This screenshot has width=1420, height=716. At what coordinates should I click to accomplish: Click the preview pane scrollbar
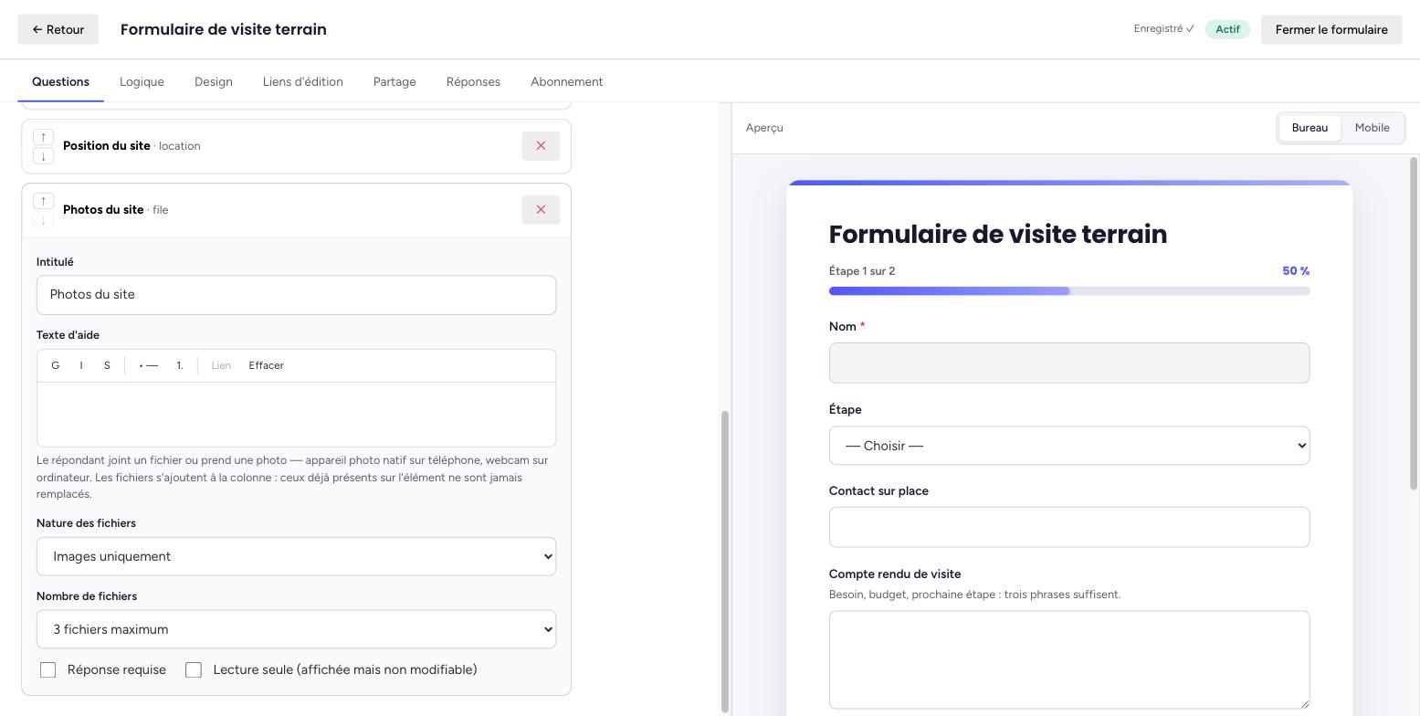tap(1415, 324)
